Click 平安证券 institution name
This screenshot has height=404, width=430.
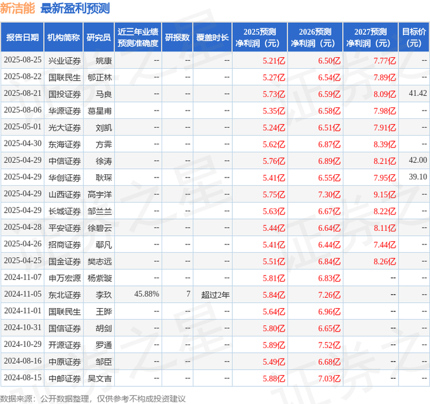click(64, 228)
